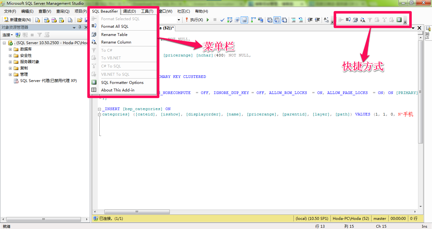The width and height of the screenshot is (432, 229).
Task: Toggle include client statistics
Action: click(x=261, y=20)
